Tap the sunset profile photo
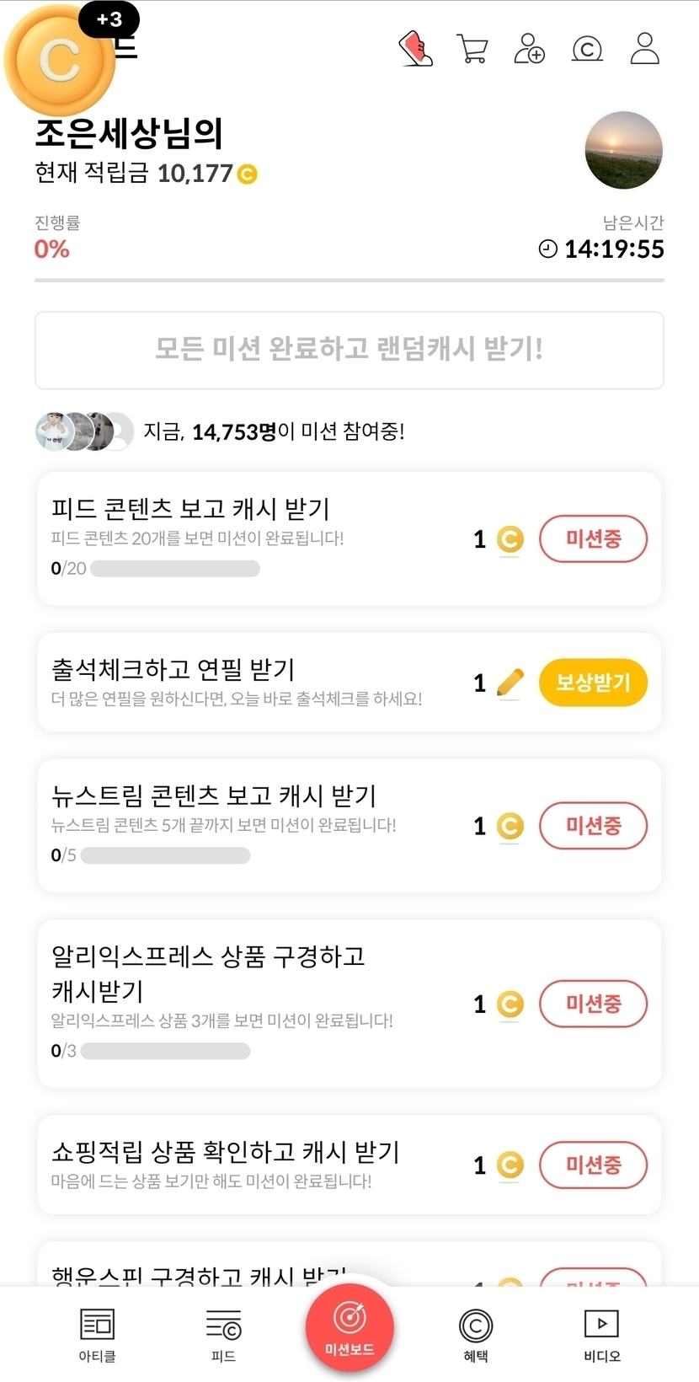This screenshot has width=699, height=1382. click(623, 151)
